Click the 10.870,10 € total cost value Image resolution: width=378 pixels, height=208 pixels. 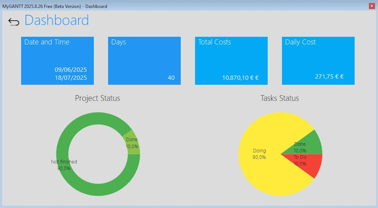[240, 78]
